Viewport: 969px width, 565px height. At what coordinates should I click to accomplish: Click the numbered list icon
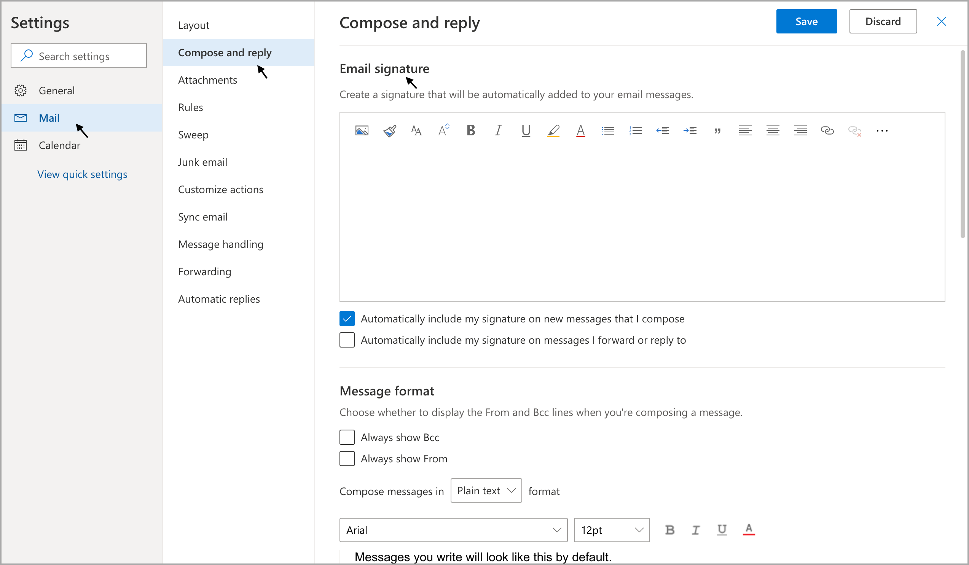point(635,130)
